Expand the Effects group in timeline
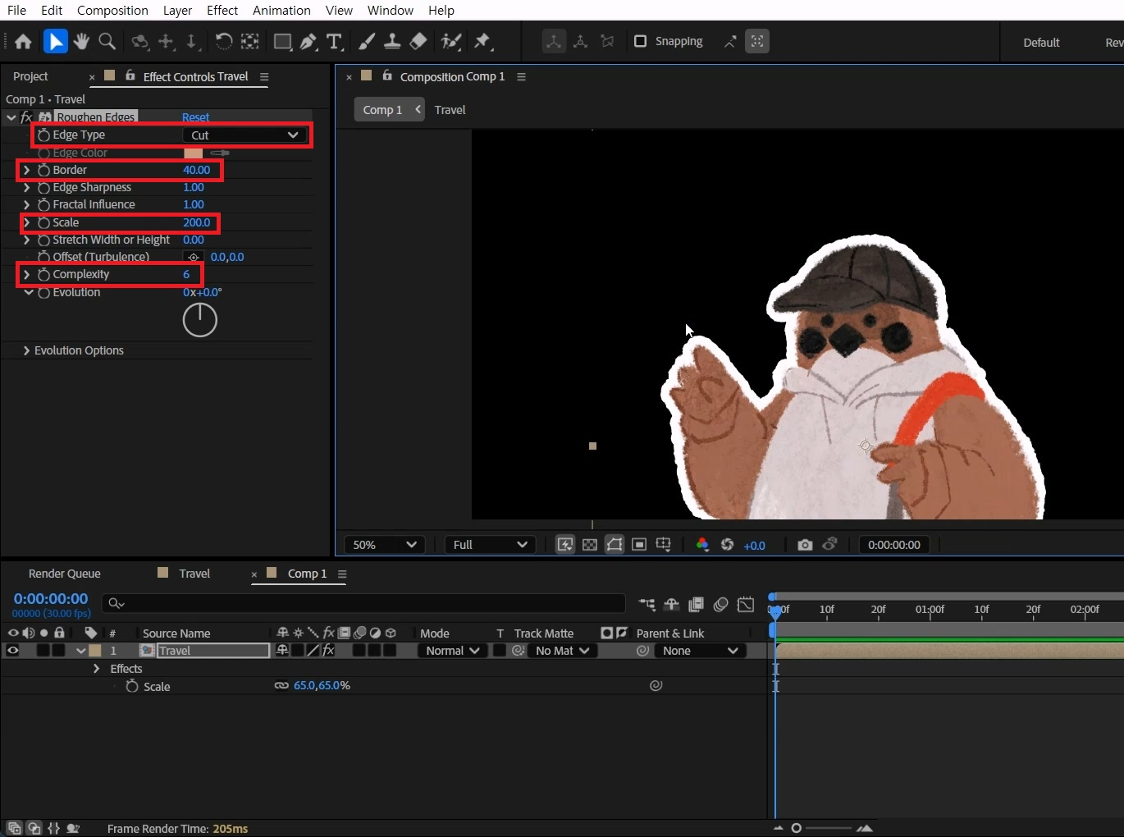 [x=97, y=669]
